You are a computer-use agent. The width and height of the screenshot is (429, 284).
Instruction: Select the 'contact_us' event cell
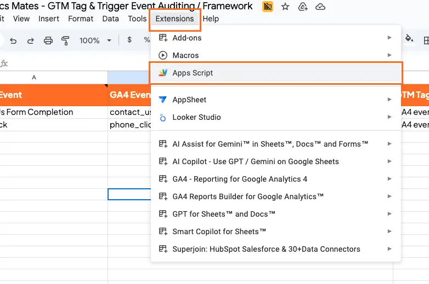[x=129, y=112]
